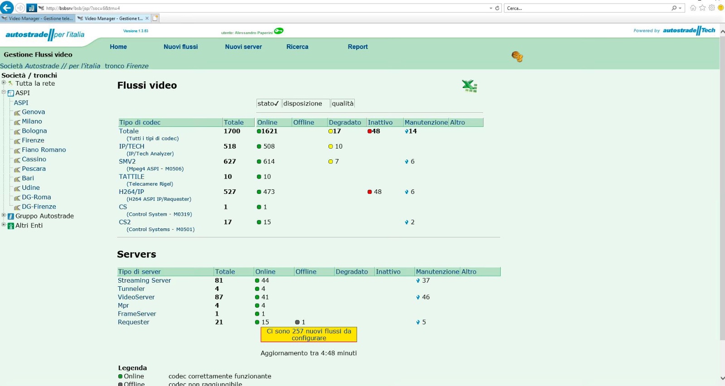
Task: Open the H264/IP codec link
Action: pyautogui.click(x=131, y=192)
